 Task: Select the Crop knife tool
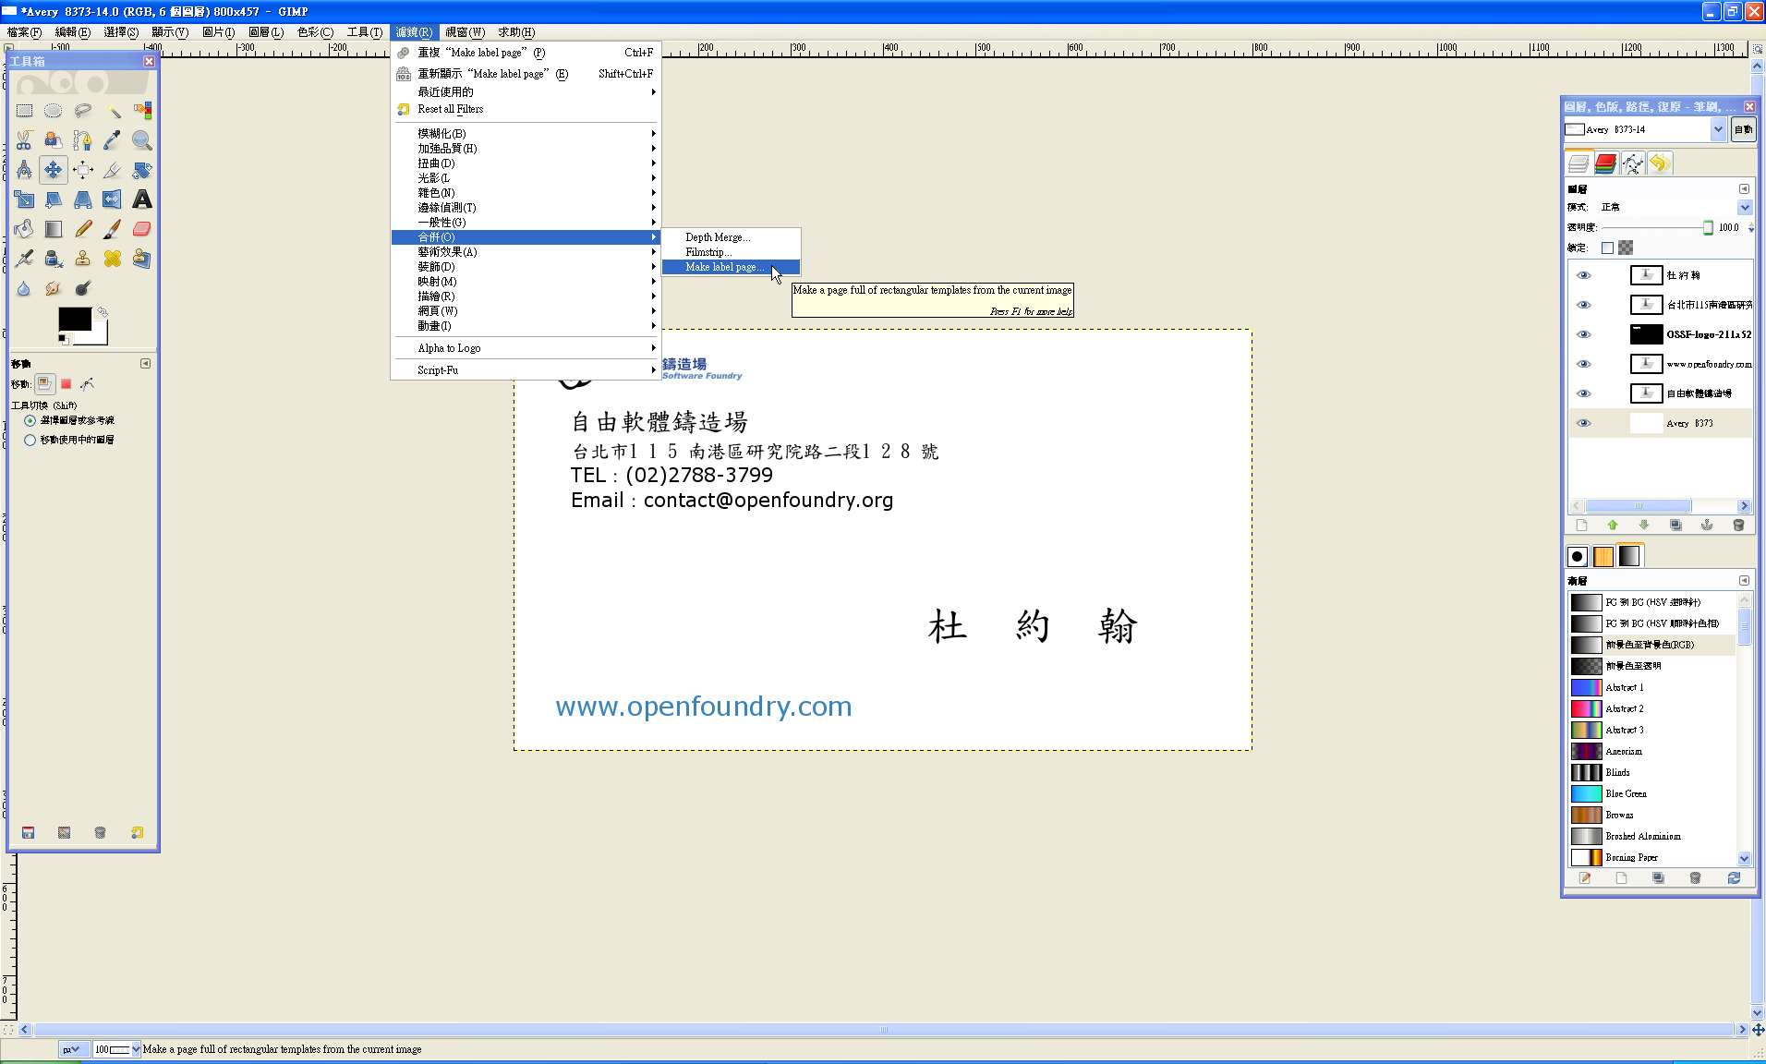113,170
